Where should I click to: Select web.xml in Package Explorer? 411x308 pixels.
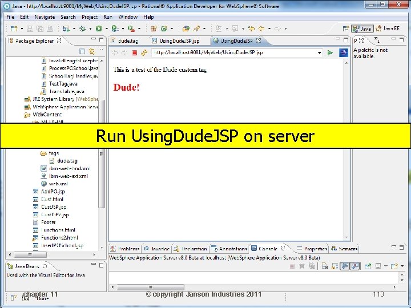[x=58, y=184]
